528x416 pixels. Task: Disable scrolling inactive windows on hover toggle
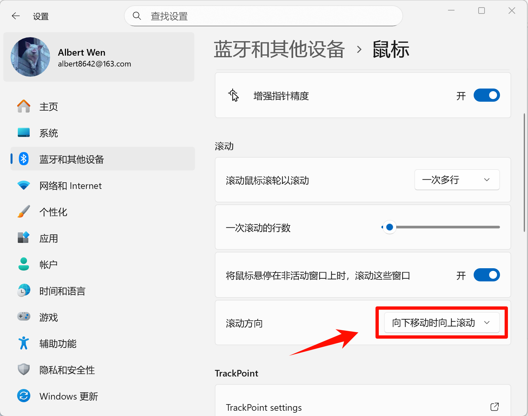486,275
